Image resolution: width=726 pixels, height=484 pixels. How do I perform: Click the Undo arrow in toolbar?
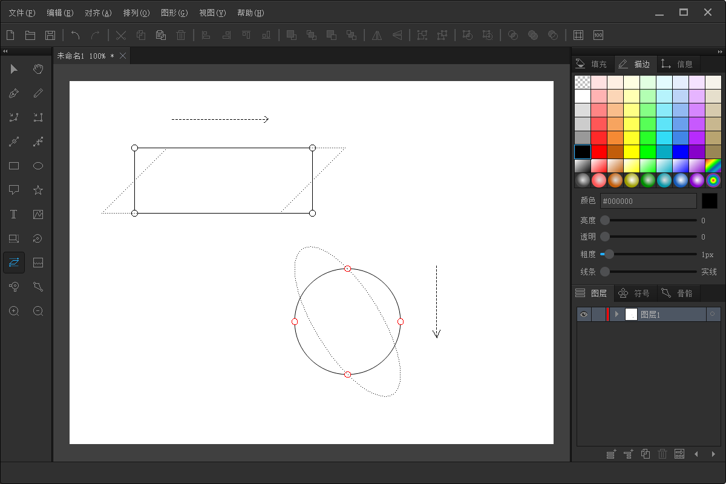click(76, 35)
